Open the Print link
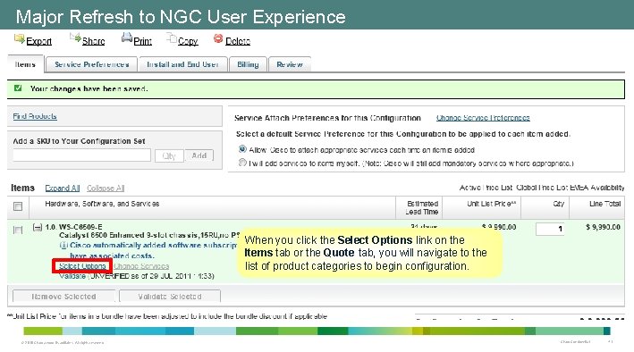Screen dimensions: 634x352 (x=143, y=41)
